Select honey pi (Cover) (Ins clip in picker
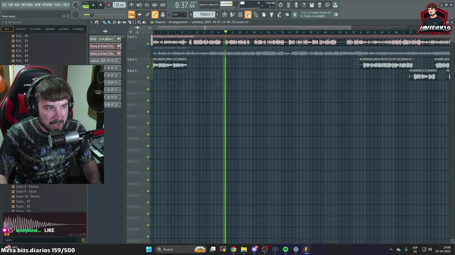The image size is (455, 255). point(105,46)
